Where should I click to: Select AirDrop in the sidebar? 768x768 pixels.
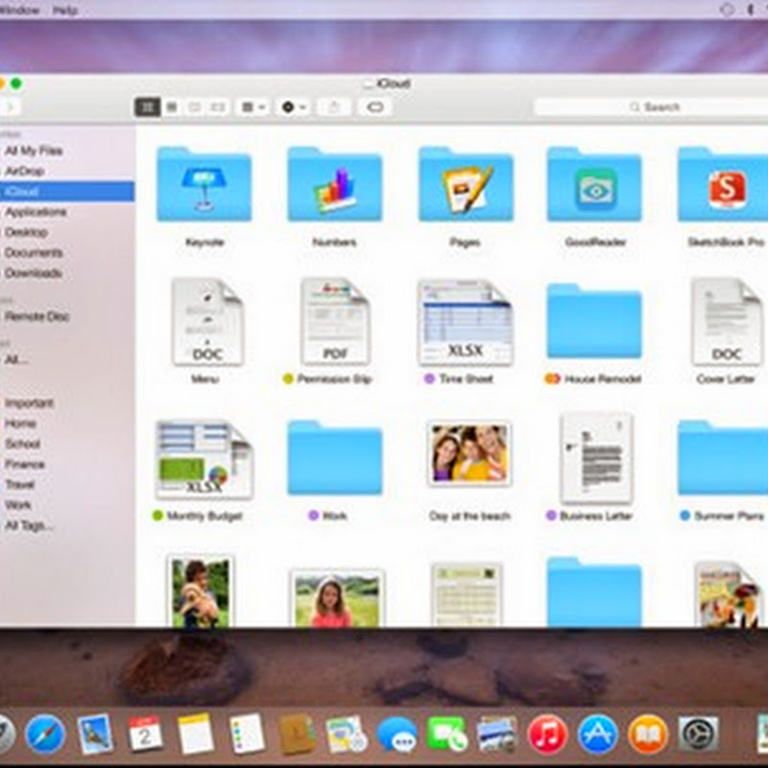coord(24,171)
